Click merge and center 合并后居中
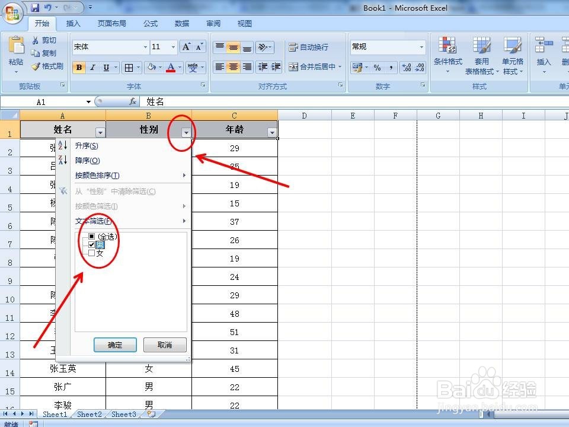The width and height of the screenshot is (569, 427). click(312, 67)
